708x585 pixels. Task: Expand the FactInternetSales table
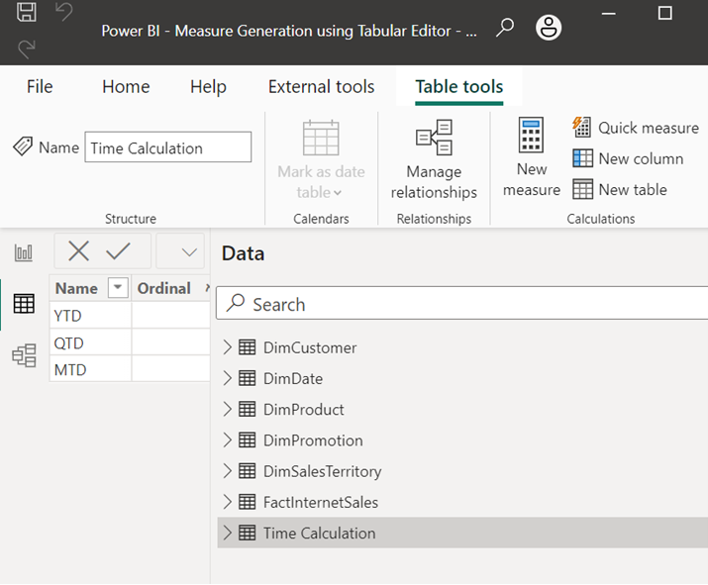pyautogui.click(x=227, y=502)
